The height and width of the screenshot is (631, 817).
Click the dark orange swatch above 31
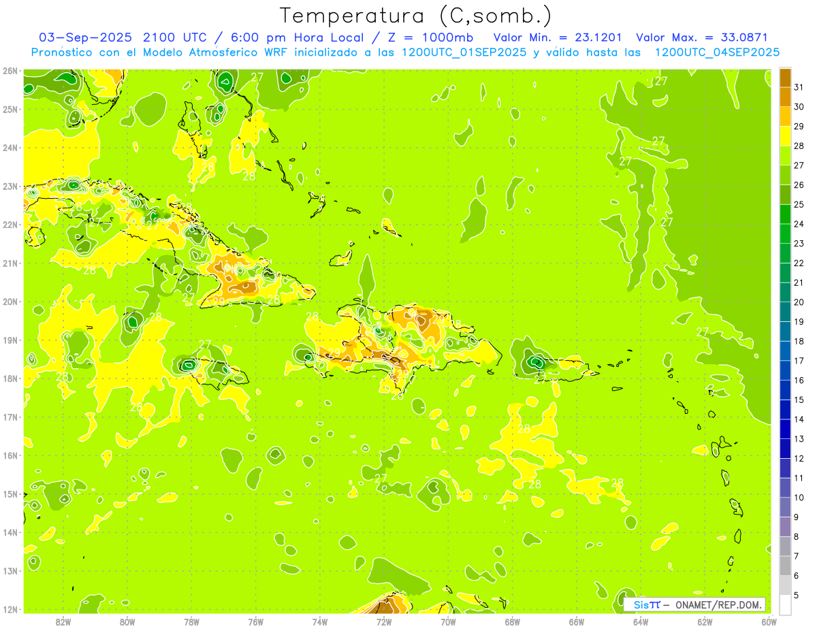(x=785, y=77)
